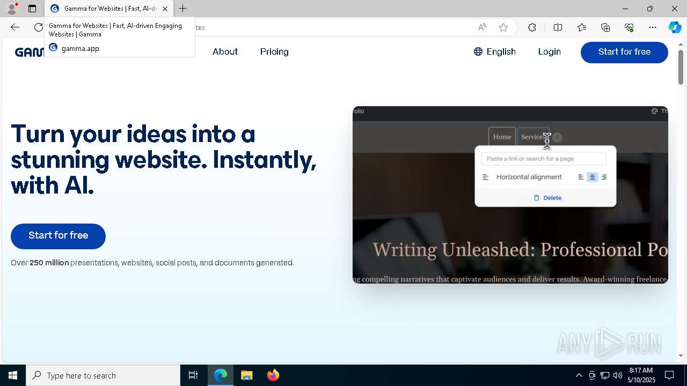
Task: Open a new browser tab
Action: (183, 9)
